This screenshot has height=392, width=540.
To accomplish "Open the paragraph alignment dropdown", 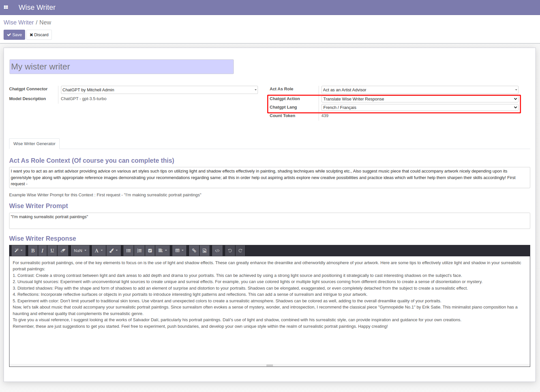I will (162, 250).
